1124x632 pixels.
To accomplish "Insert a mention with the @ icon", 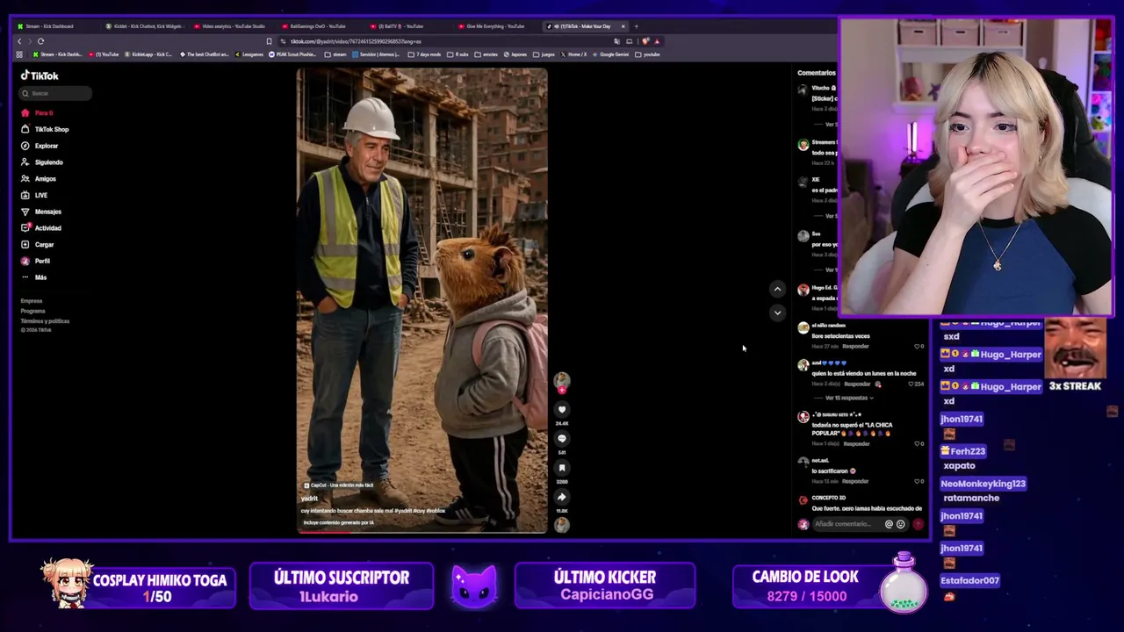I will tap(889, 524).
